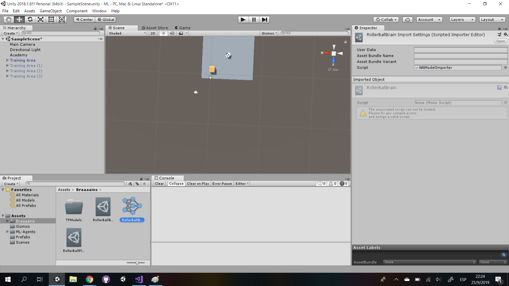Toggle 2D view in the Scene panel

click(153, 33)
